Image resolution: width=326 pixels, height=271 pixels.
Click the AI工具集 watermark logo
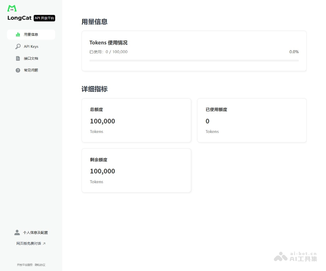click(295, 257)
